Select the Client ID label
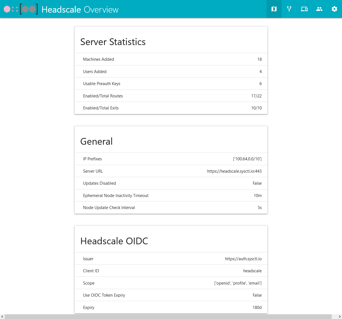The height and width of the screenshot is (319, 342). coord(91,271)
